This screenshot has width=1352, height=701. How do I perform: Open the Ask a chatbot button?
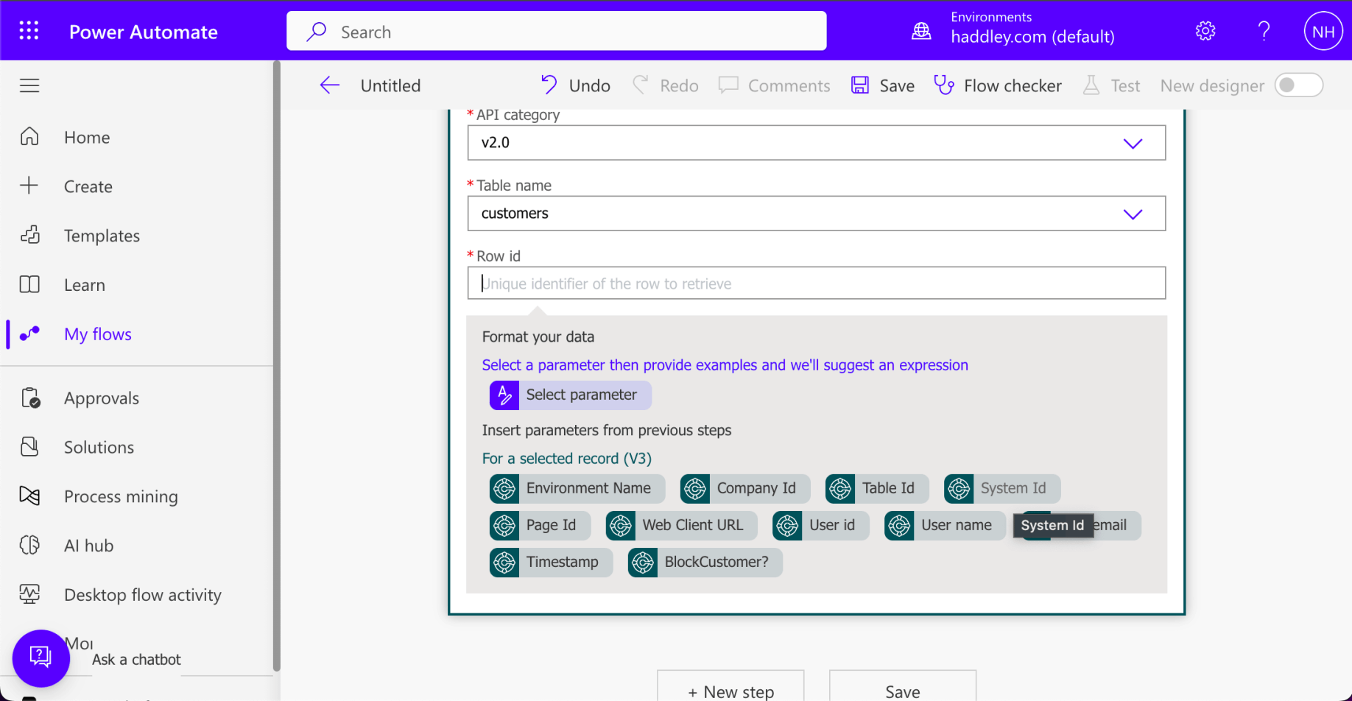41,658
